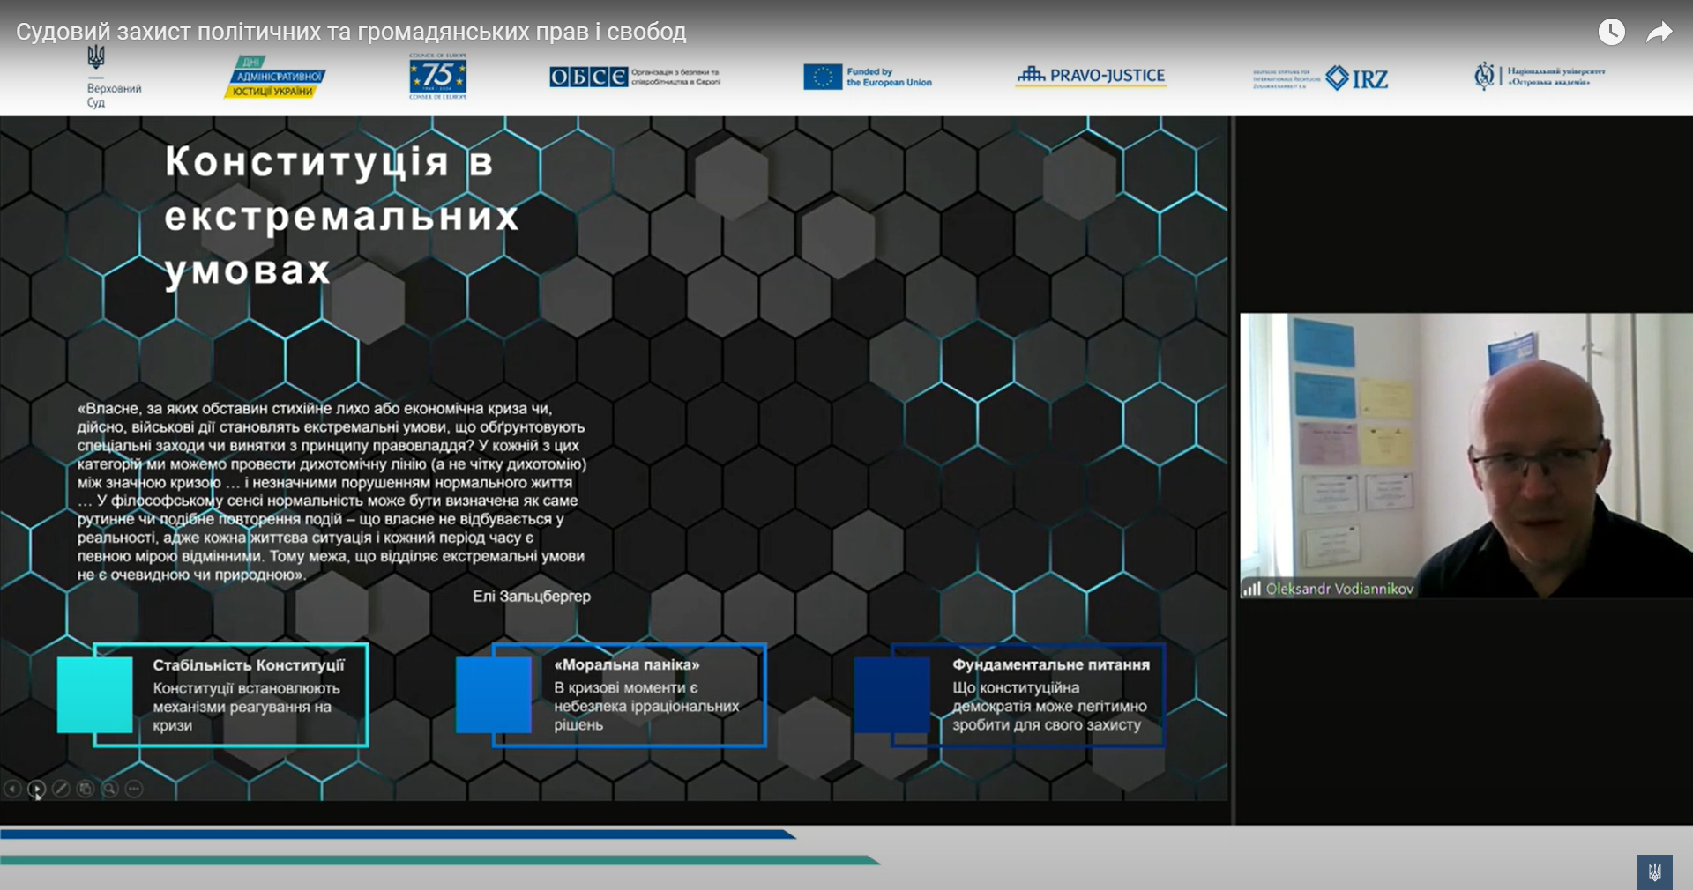The height and width of the screenshot is (890, 1693).
Task: Advance to next slide arrow
Action: pos(36,789)
